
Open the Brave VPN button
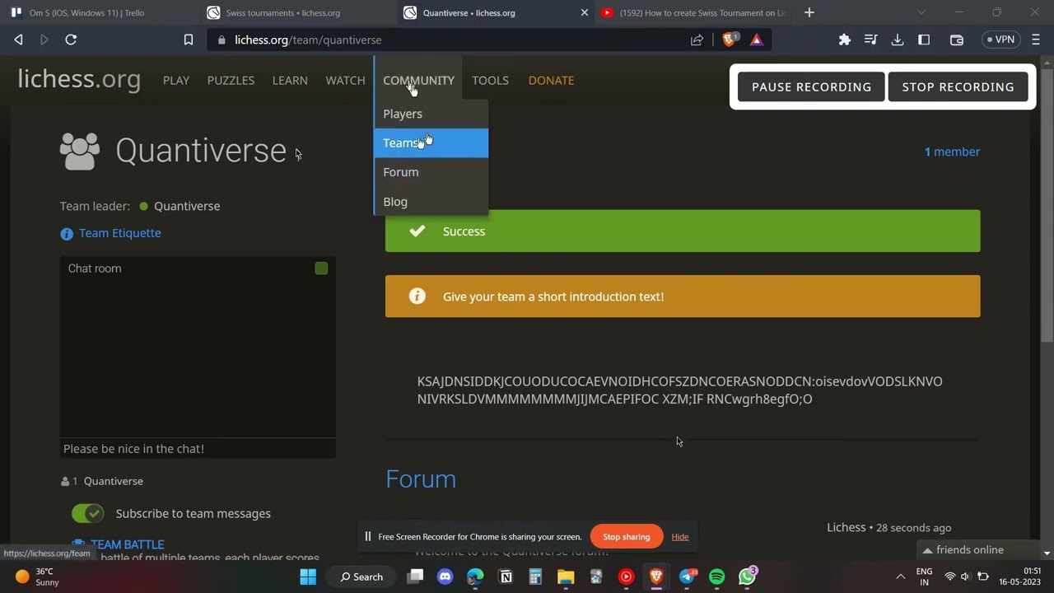click(x=1001, y=40)
